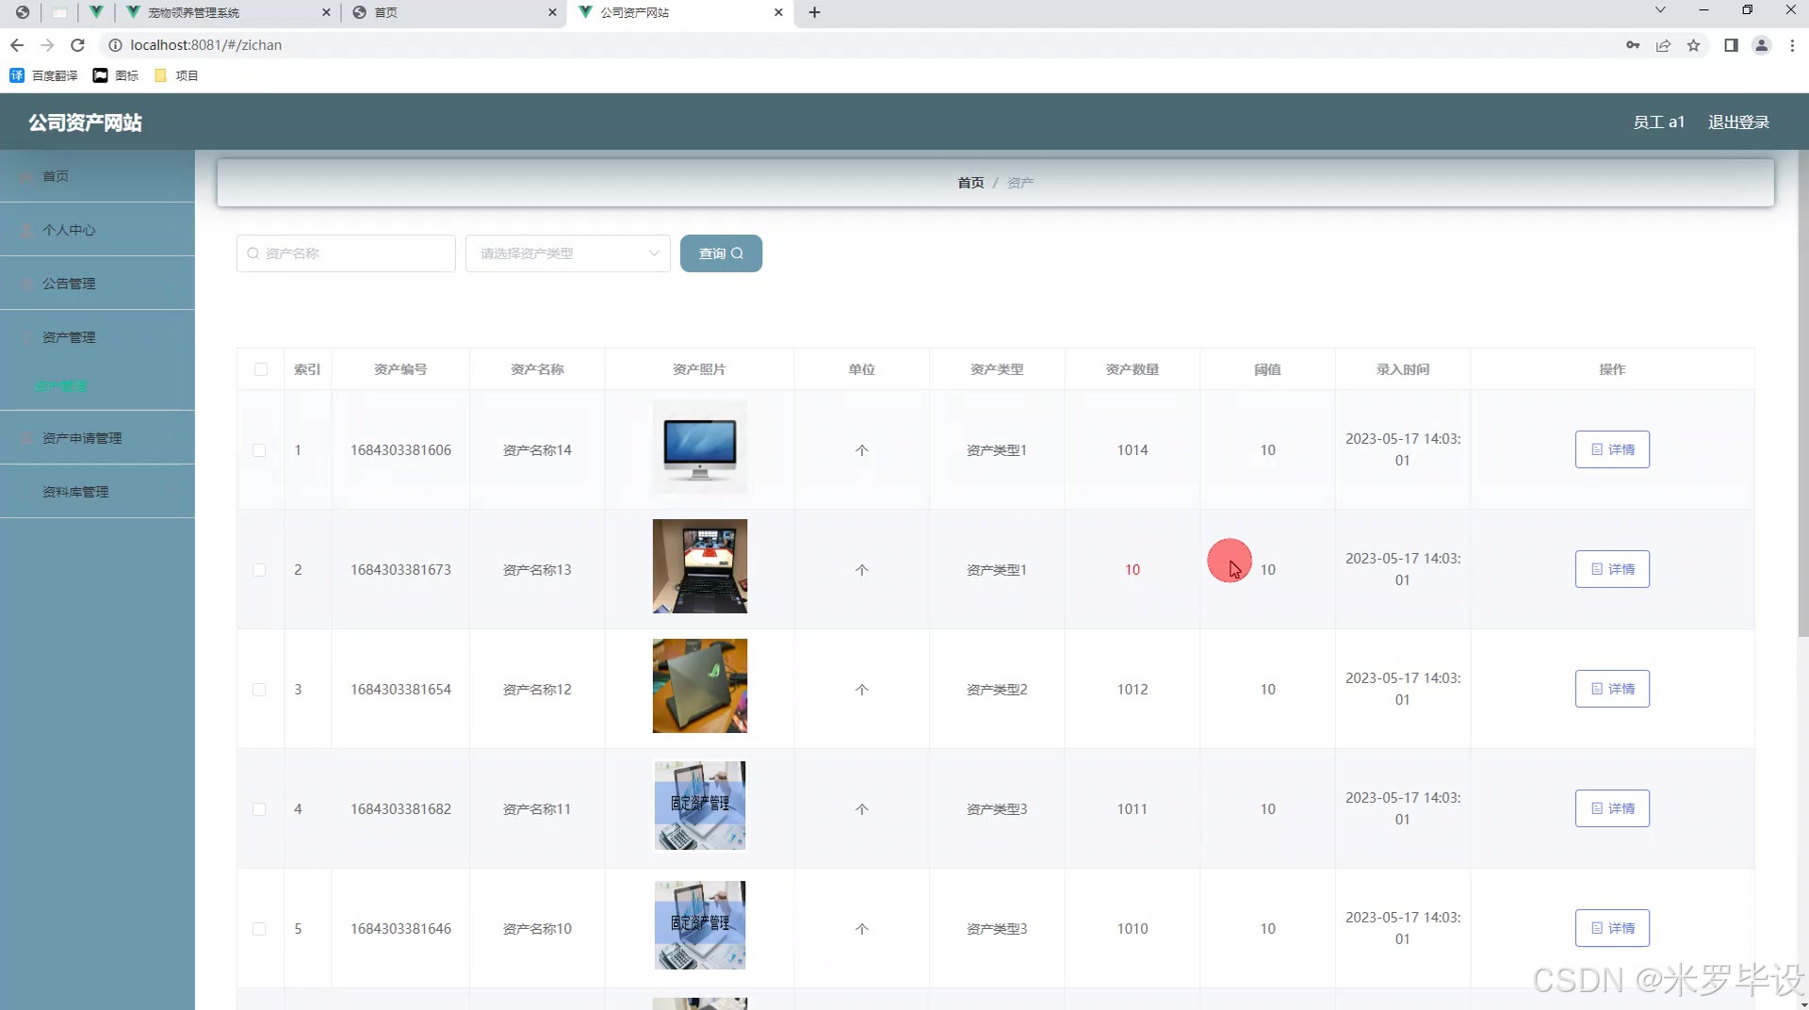Expand 公告管理 in the sidebar
Viewport: 1809px width, 1010px height.
[97, 284]
